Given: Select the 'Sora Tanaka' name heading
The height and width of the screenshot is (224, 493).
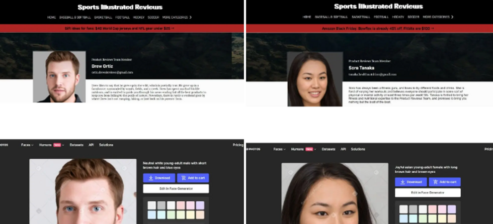Looking at the screenshot, I should [361, 68].
